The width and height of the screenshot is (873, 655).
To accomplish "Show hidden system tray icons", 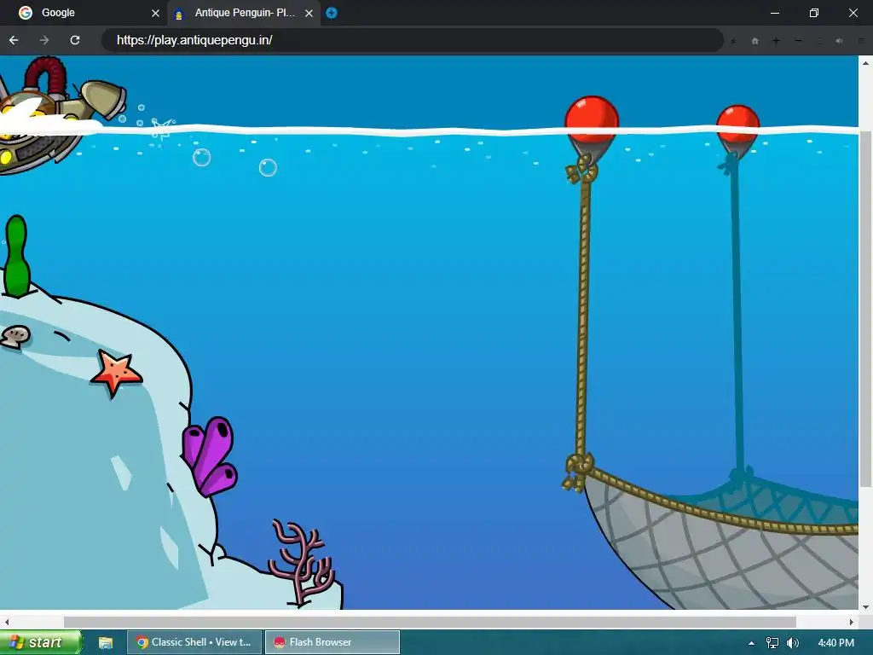I will click(751, 643).
